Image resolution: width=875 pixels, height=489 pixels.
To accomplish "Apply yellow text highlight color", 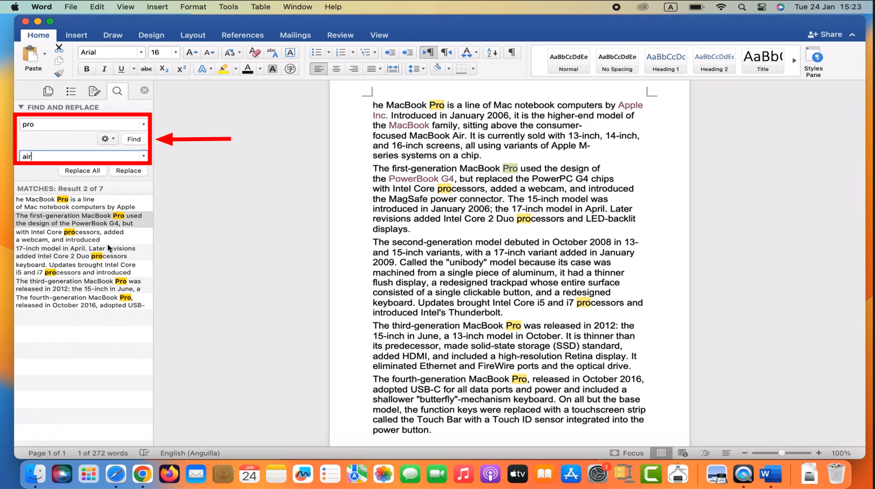I will (x=223, y=69).
